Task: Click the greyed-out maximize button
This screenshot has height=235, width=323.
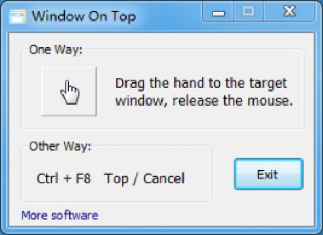Action: (x=248, y=11)
